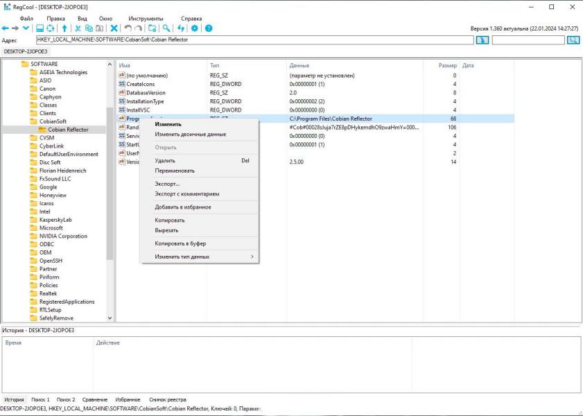Click the scissors cut icon in the toolbar
Screen dimensions: 583x416
pos(78,28)
